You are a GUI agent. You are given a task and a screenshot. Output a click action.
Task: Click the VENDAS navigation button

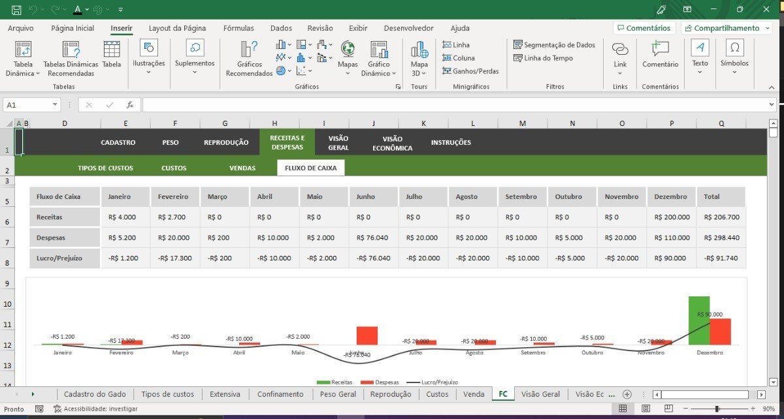[x=242, y=168]
